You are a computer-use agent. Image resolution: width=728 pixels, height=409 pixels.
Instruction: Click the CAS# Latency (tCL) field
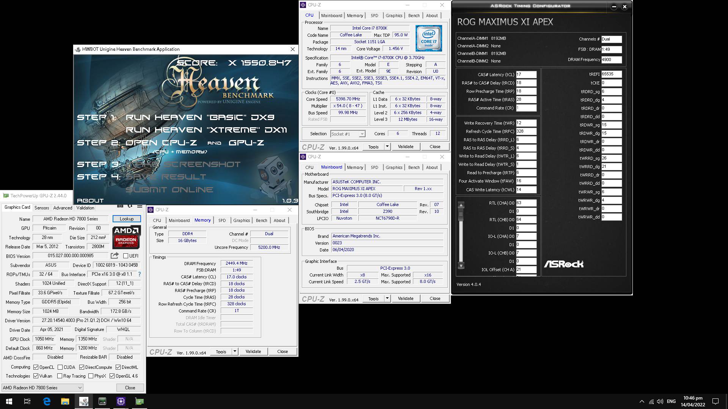tap(526, 75)
